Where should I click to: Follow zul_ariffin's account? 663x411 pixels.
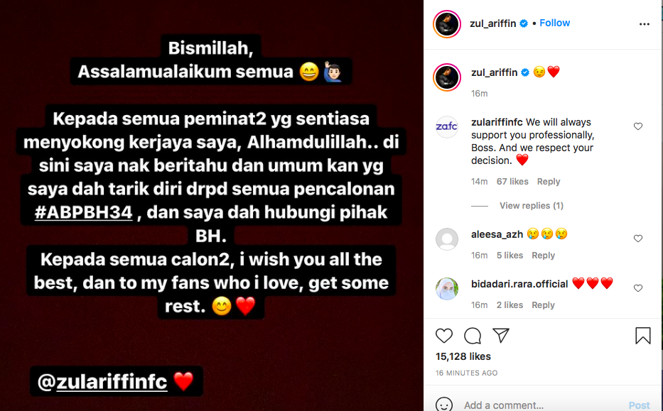click(x=554, y=23)
